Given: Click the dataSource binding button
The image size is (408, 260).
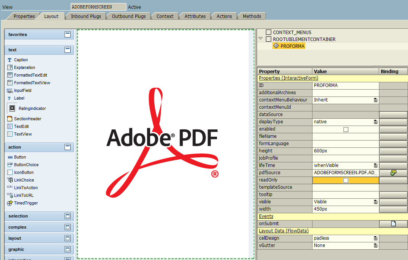Looking at the screenshot, I should [x=393, y=114].
